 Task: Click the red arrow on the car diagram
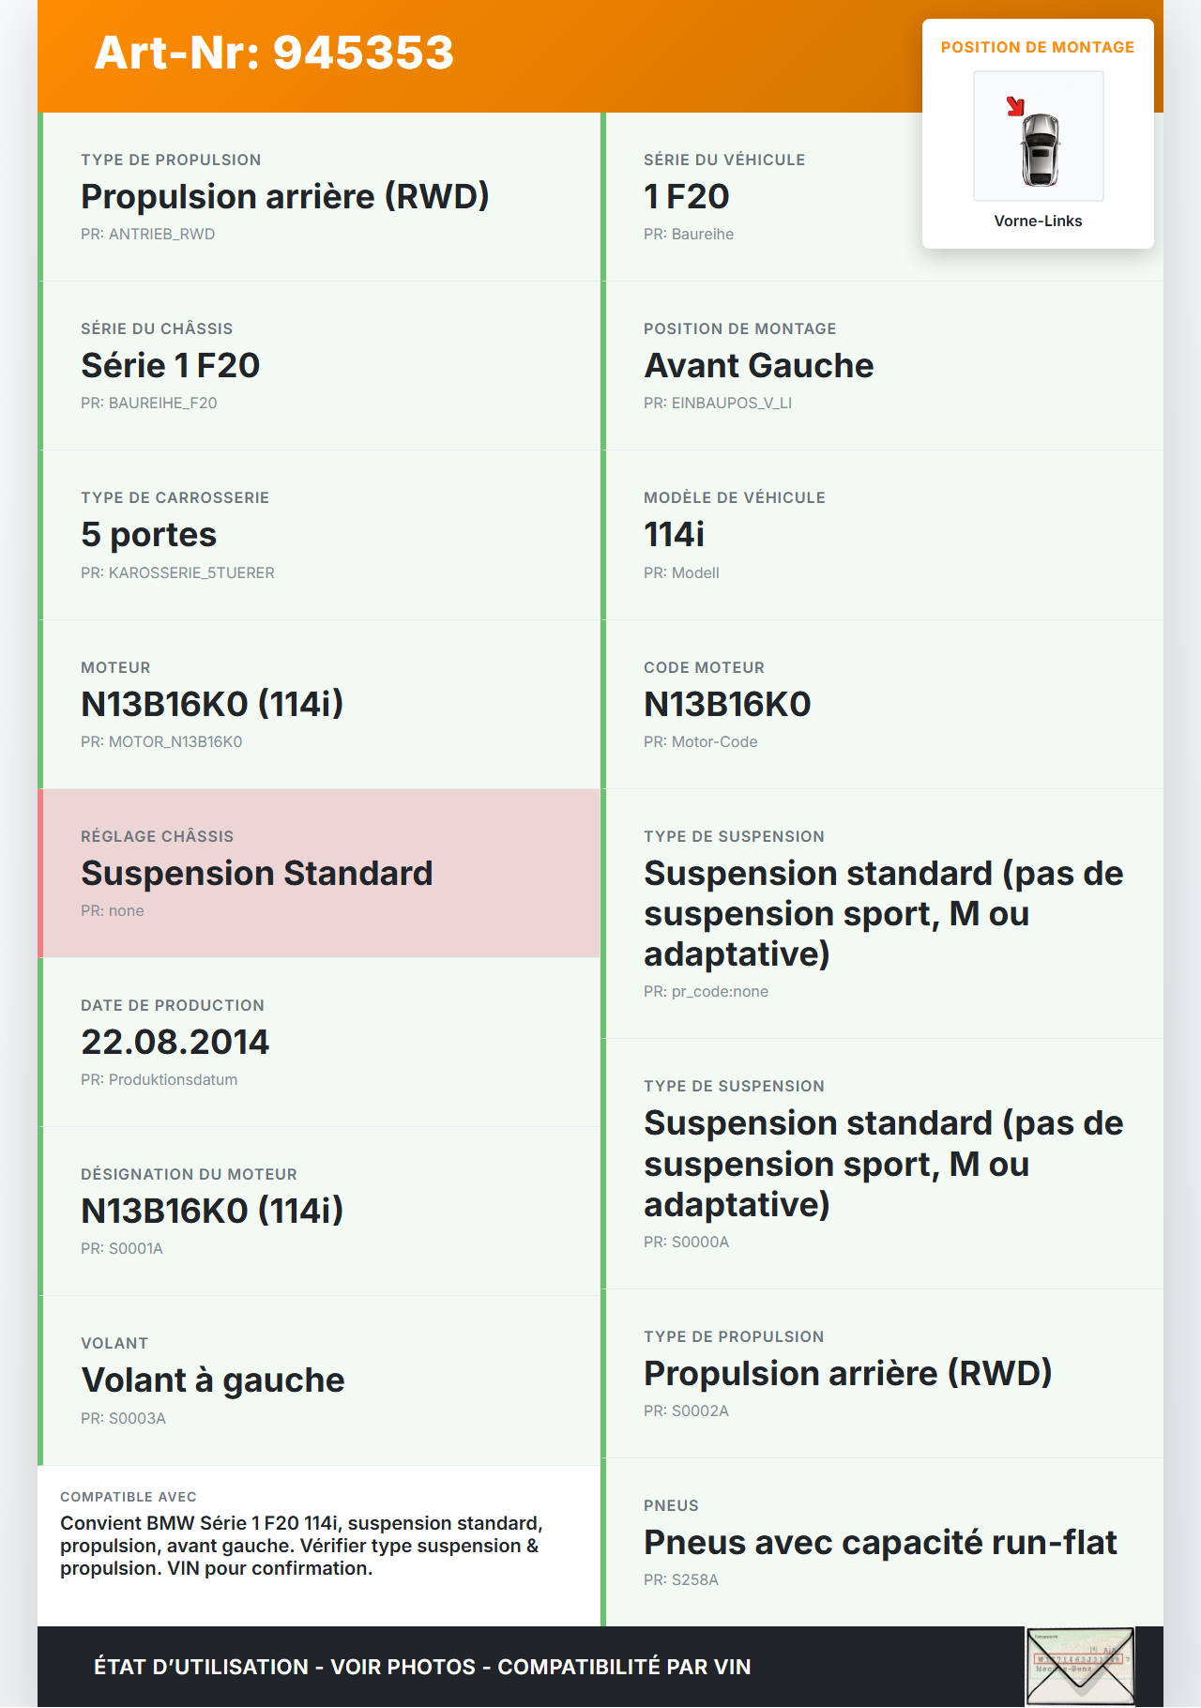tap(1015, 106)
